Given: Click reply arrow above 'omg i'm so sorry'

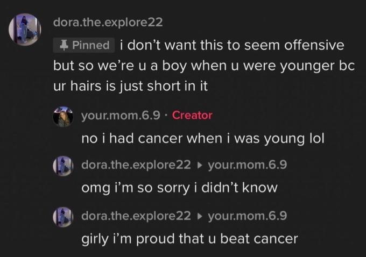Looking at the screenshot, I should (199, 166).
